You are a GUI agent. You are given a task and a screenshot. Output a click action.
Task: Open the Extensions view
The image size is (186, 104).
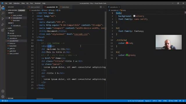(3, 30)
